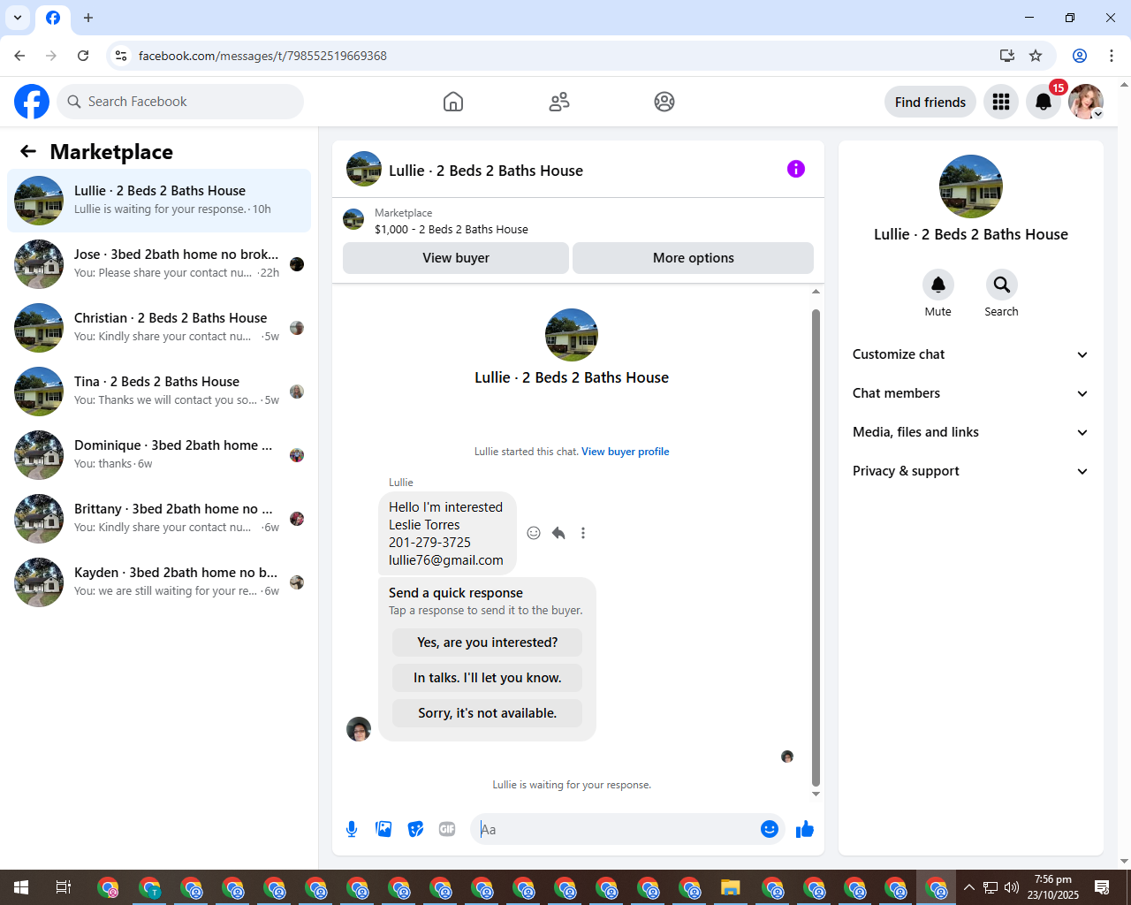This screenshot has height=905, width=1131.
Task: Open the Christian 2 Beds 2 Baths conversation
Action: pos(159,328)
